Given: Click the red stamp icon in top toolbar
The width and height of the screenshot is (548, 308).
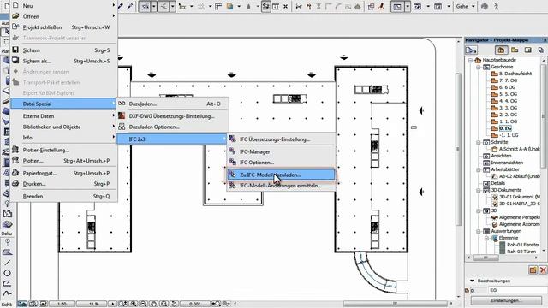Looking at the screenshot, I should [381, 6].
